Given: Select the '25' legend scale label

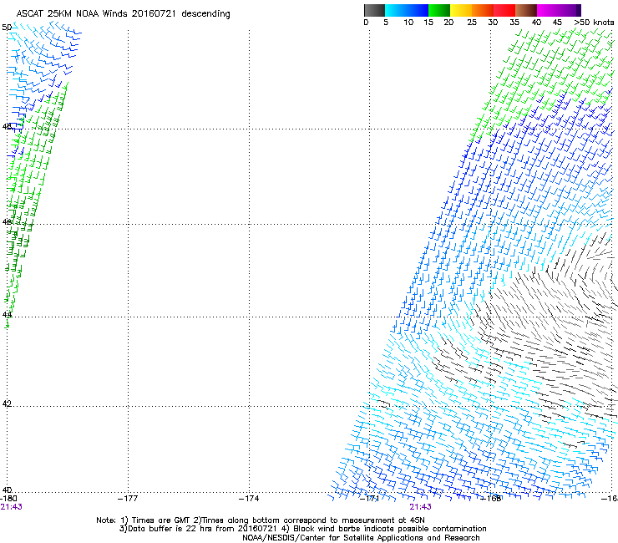Looking at the screenshot, I should (x=471, y=23).
